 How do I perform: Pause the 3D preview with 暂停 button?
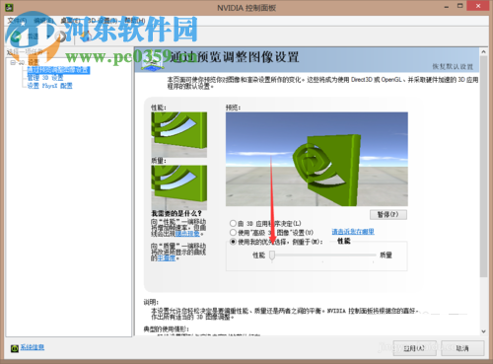388,215
